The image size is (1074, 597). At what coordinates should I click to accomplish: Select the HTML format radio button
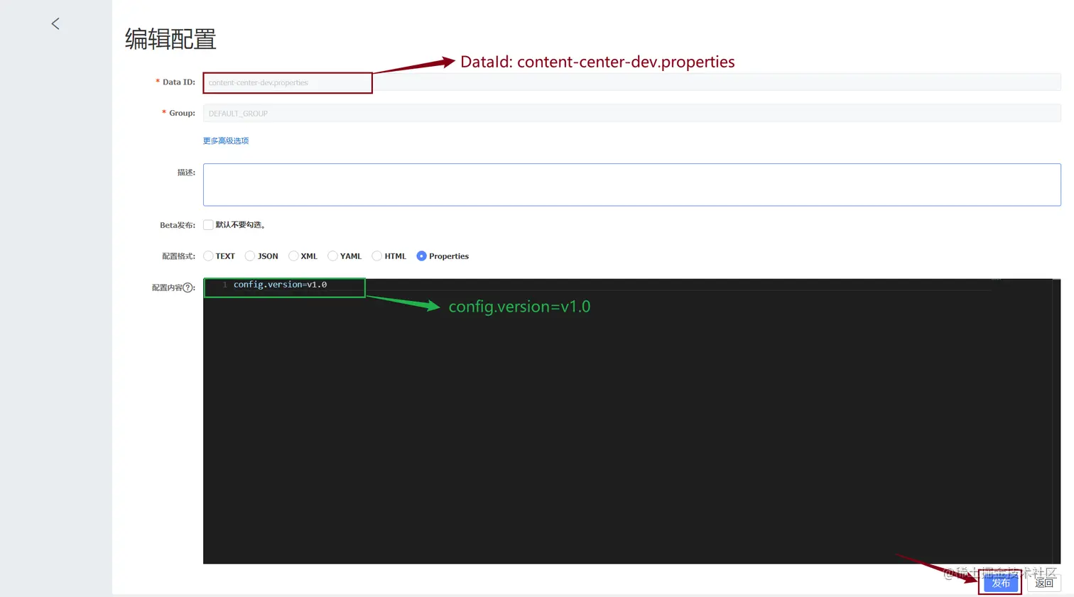377,256
